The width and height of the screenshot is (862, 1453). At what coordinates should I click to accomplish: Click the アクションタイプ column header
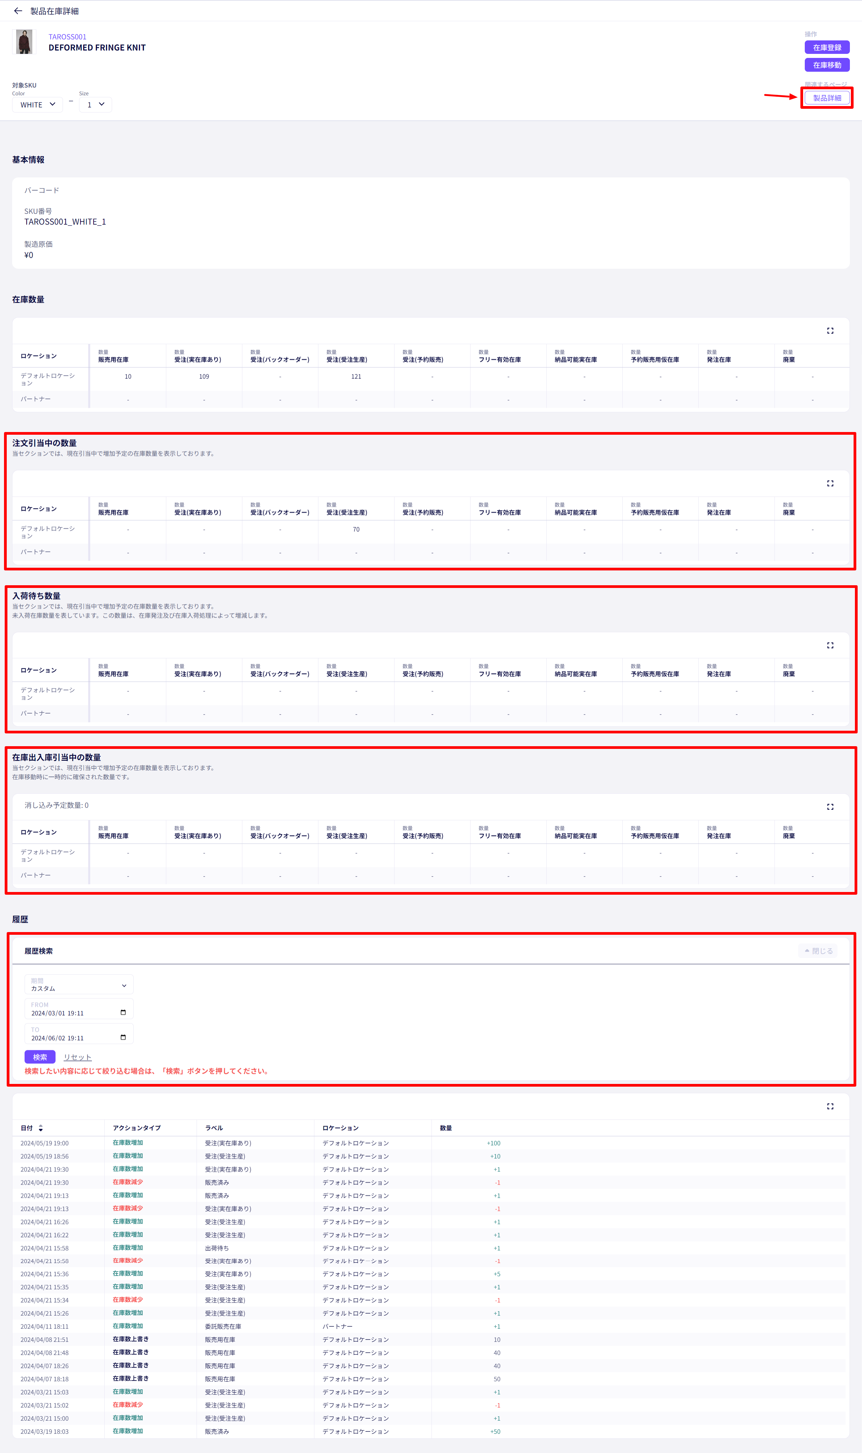pyautogui.click(x=137, y=1128)
